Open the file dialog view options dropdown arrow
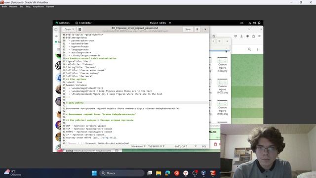 pos(213,41)
